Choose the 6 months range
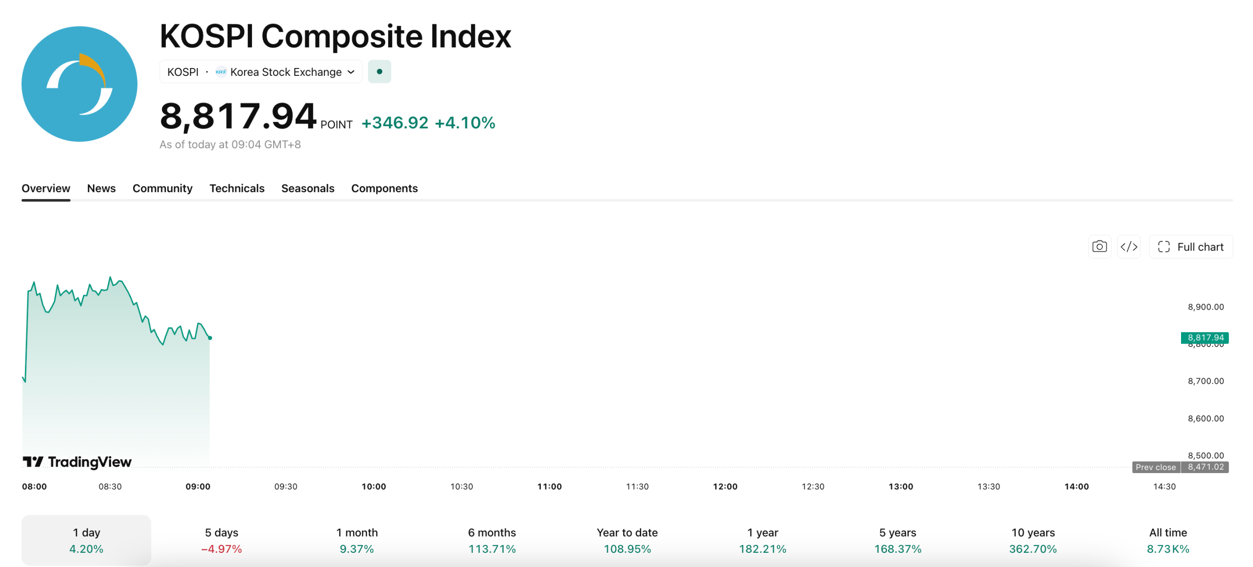 click(x=492, y=540)
